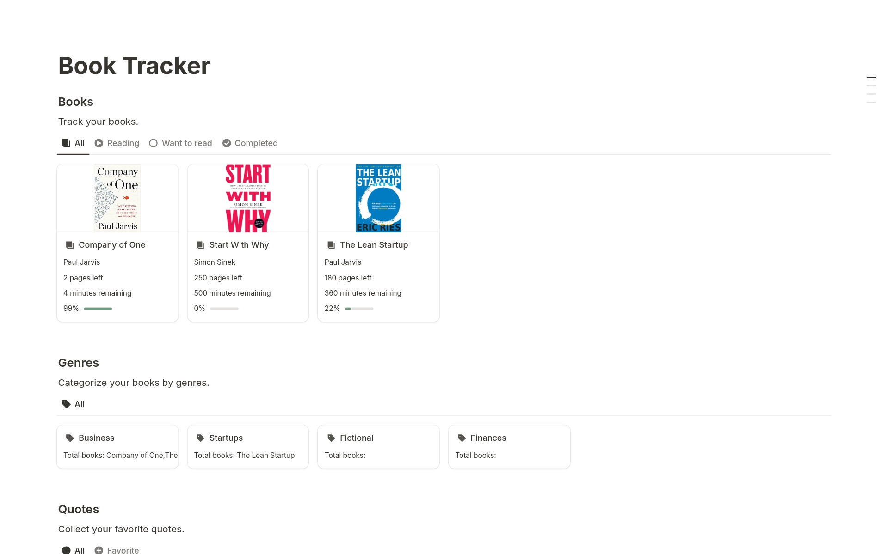Click the tag icon on the Fictional card
This screenshot has height=554, width=888.
(331, 438)
